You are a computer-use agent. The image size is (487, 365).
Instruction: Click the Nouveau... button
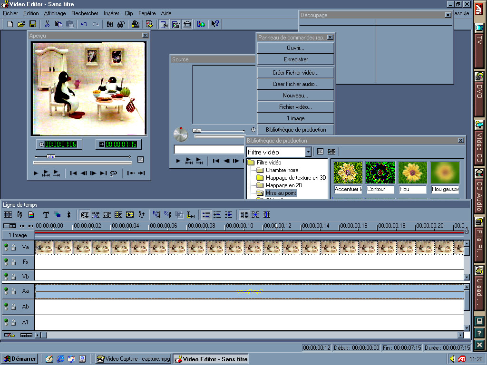(x=295, y=96)
